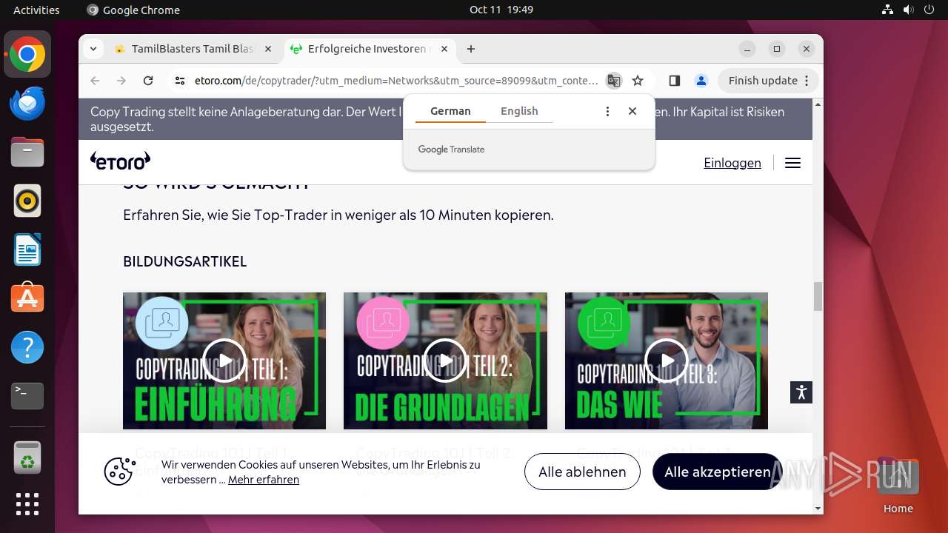Close the Google Translate popup
The image size is (948, 533).
tap(632, 111)
